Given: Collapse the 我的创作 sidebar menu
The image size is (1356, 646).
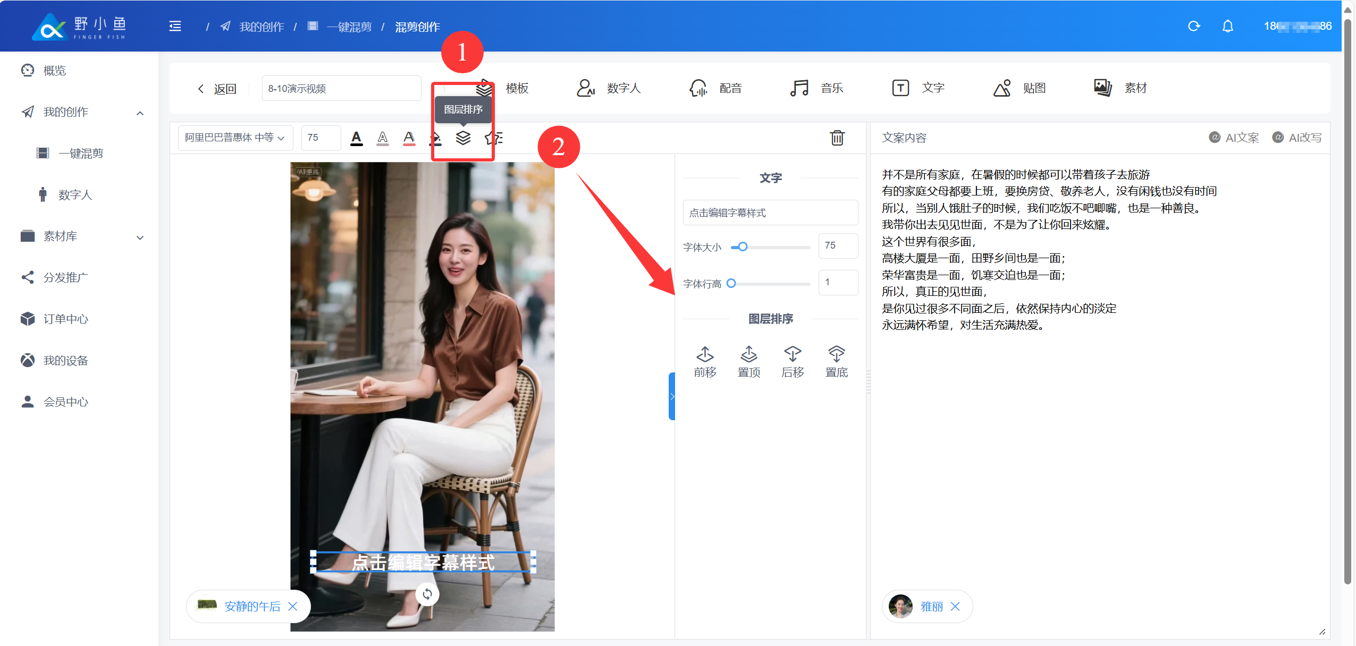Looking at the screenshot, I should tap(140, 113).
